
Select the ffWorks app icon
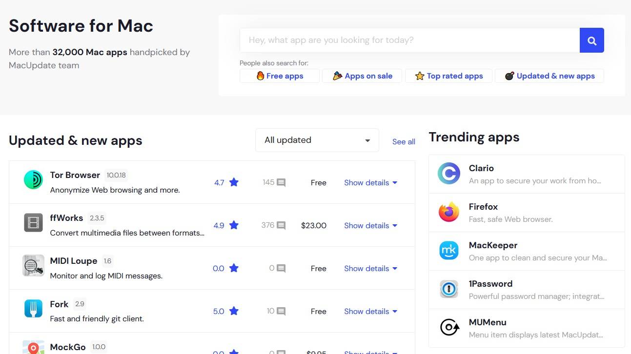point(33,225)
